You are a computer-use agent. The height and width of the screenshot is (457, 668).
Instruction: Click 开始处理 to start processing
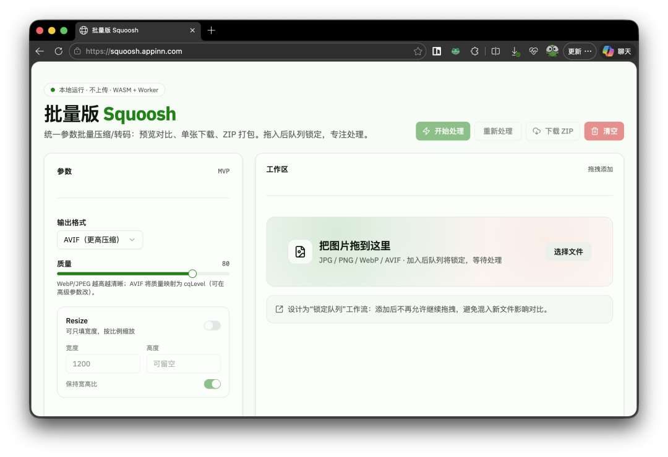pos(443,131)
